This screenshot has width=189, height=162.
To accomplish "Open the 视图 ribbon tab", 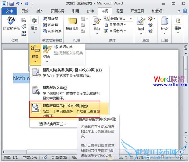I will pyautogui.click(x=119, y=11).
